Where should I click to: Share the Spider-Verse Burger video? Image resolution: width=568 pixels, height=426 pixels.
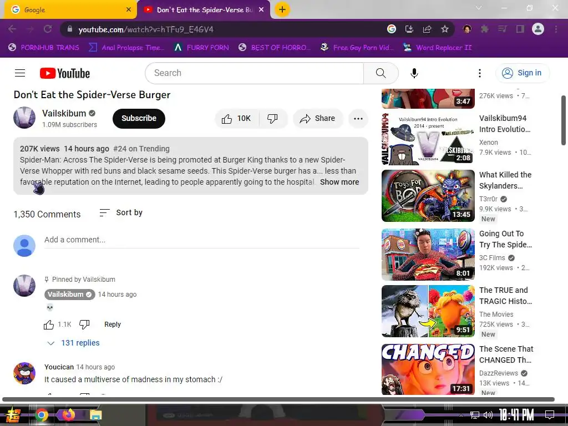318,119
